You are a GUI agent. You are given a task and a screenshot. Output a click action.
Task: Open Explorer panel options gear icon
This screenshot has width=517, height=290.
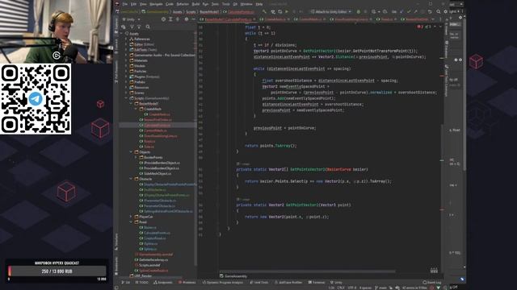(x=187, y=19)
